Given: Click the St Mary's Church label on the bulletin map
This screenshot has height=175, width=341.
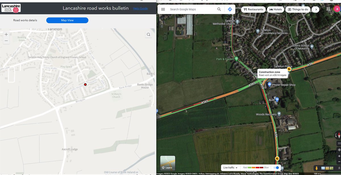Looking at the screenshot, I should click(x=116, y=95).
